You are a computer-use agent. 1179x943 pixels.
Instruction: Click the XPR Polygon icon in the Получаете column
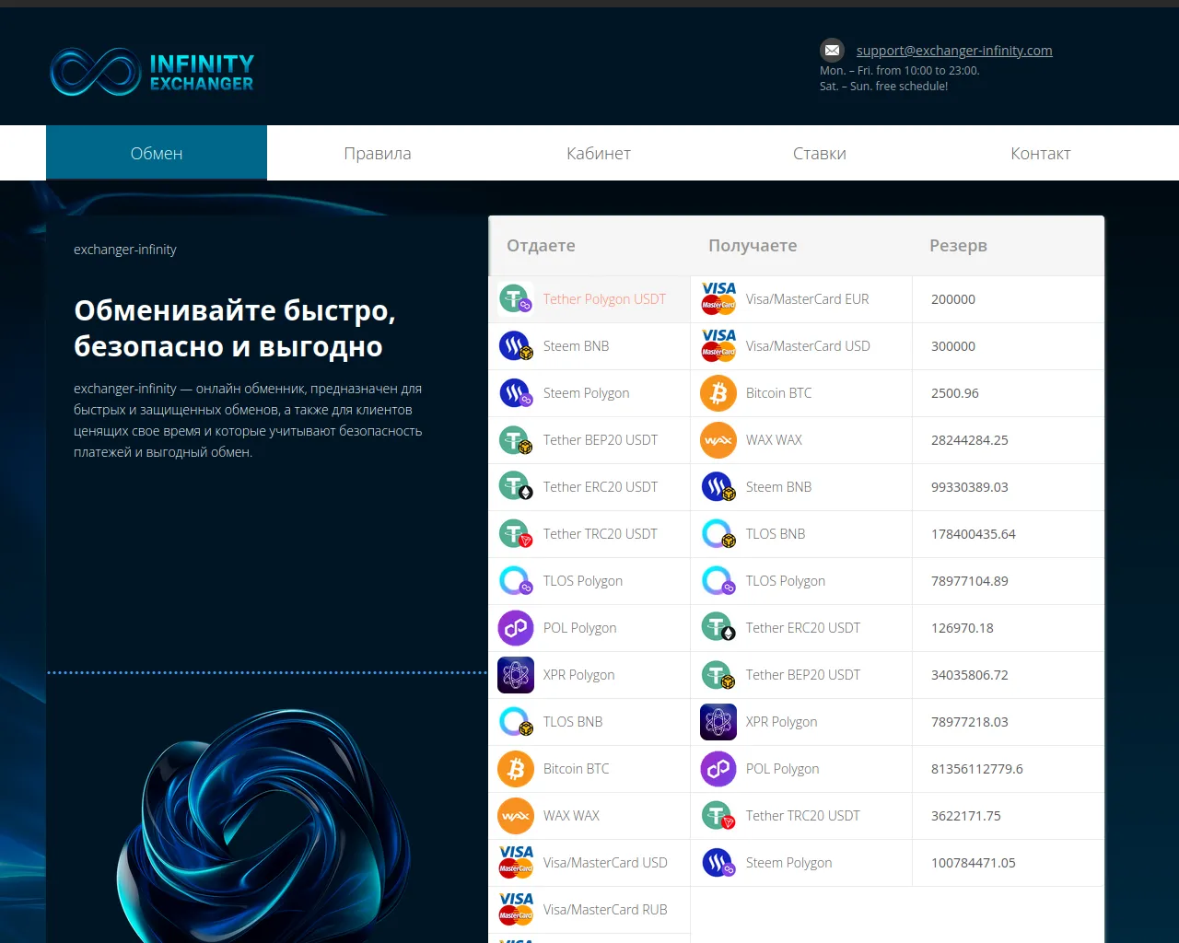(718, 722)
